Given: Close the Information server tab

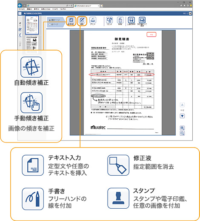Looking at the screenshot, I should [x=98, y=6].
